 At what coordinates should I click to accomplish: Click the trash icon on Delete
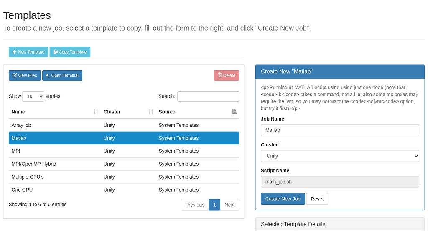coord(220,75)
